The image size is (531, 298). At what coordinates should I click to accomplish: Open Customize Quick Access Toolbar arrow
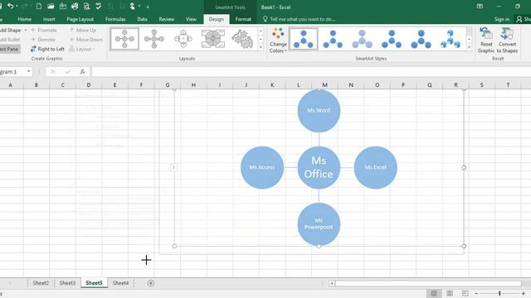(148, 7)
